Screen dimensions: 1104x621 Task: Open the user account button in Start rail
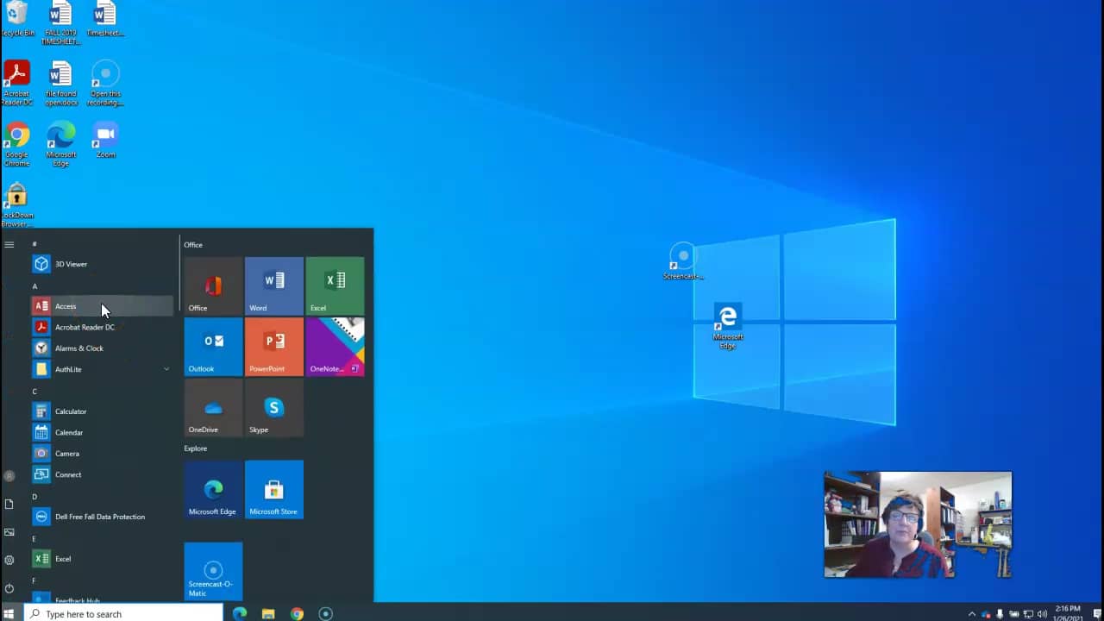[9, 475]
